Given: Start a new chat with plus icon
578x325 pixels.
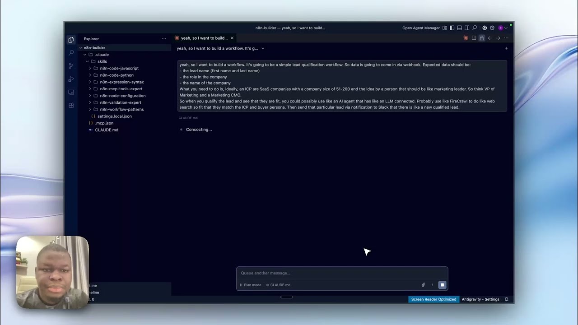Looking at the screenshot, I should pyautogui.click(x=506, y=48).
